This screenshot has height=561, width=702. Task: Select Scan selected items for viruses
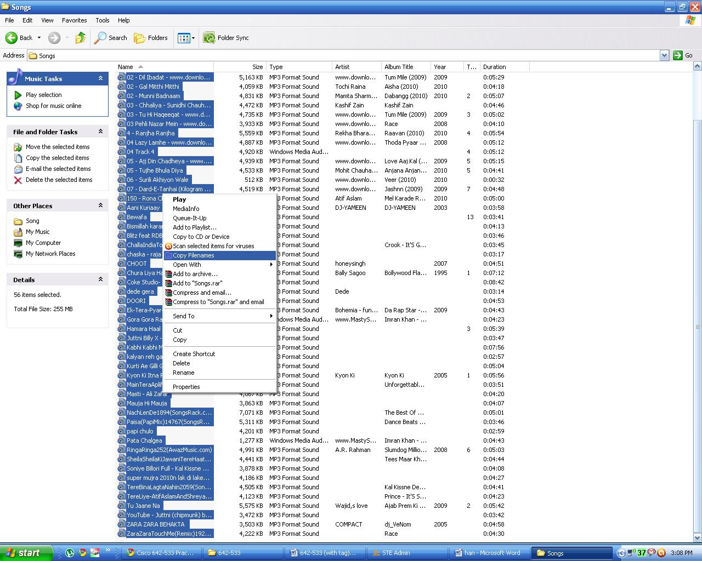click(x=219, y=246)
